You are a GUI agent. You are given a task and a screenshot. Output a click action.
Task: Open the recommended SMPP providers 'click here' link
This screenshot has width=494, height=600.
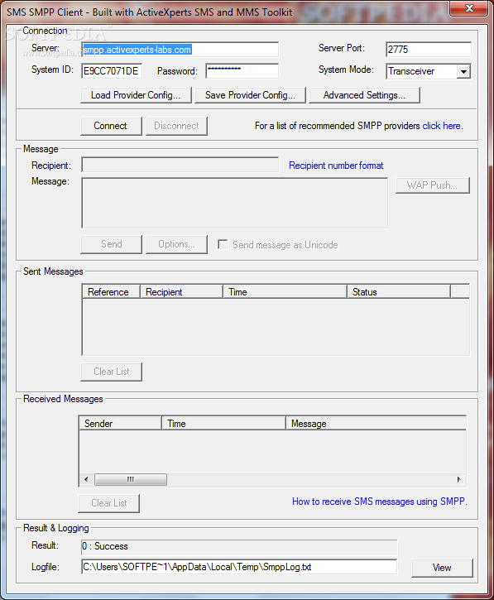(x=443, y=126)
